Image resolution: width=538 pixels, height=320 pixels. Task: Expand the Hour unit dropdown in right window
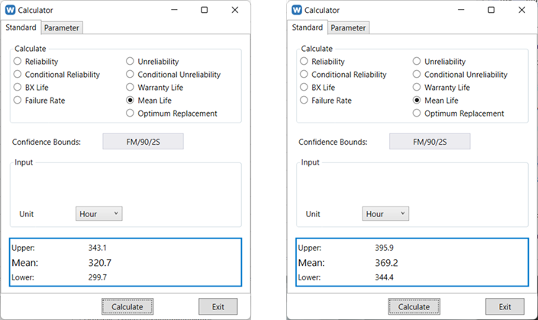pyautogui.click(x=385, y=214)
